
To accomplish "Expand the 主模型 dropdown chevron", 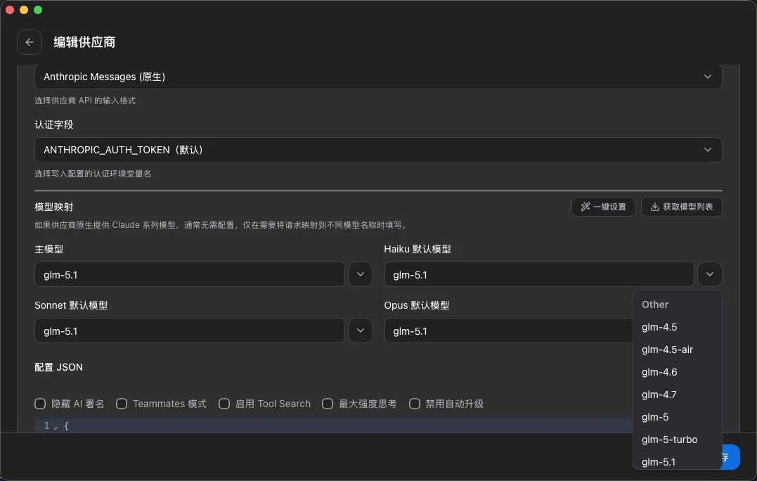I will pos(361,274).
